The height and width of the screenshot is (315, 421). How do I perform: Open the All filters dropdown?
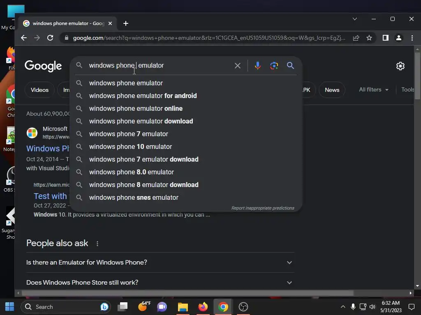click(x=374, y=90)
